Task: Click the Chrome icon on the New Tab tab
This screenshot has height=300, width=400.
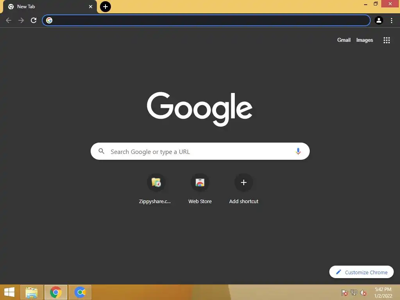Action: (x=11, y=7)
